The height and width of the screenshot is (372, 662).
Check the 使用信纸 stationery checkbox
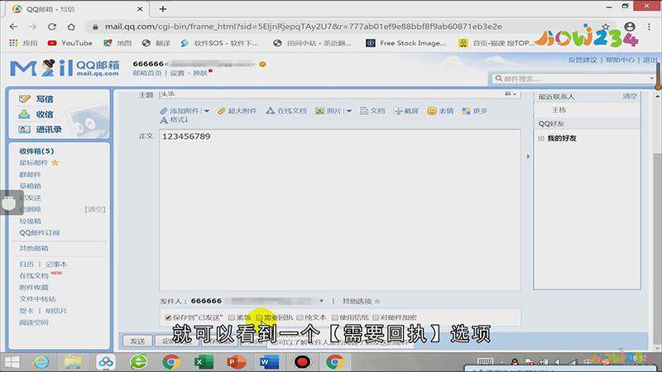(335, 317)
